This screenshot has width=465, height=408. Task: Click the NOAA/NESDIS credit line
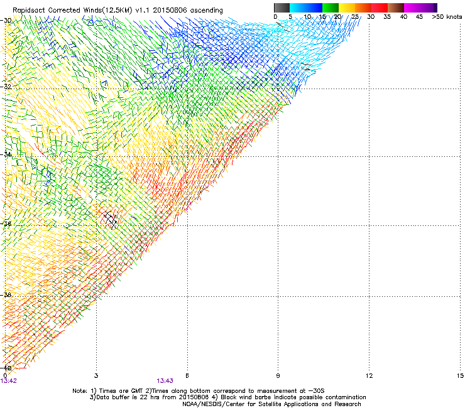pos(271,404)
